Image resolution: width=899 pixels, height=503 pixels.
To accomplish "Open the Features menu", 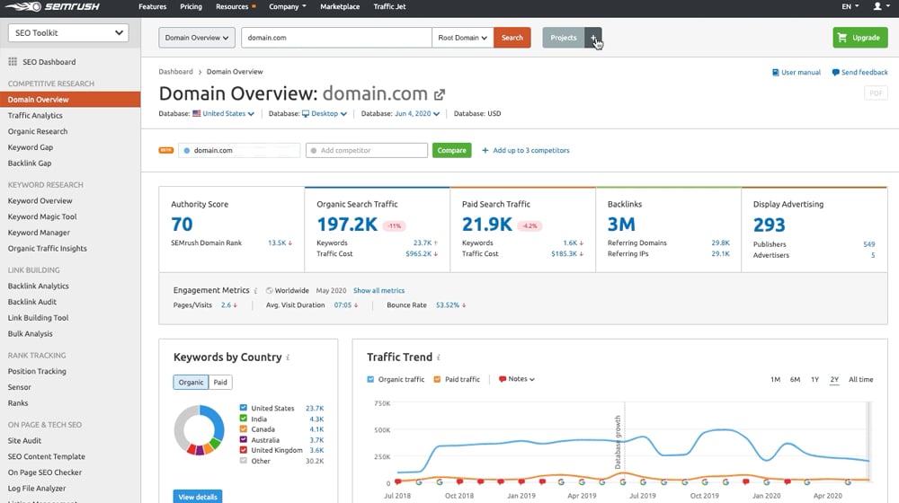I will pyautogui.click(x=153, y=6).
